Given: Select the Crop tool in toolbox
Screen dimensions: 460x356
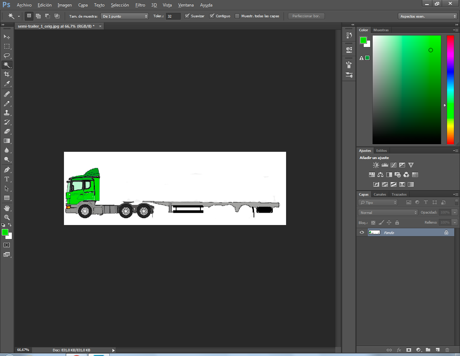Looking at the screenshot, I should [7, 74].
